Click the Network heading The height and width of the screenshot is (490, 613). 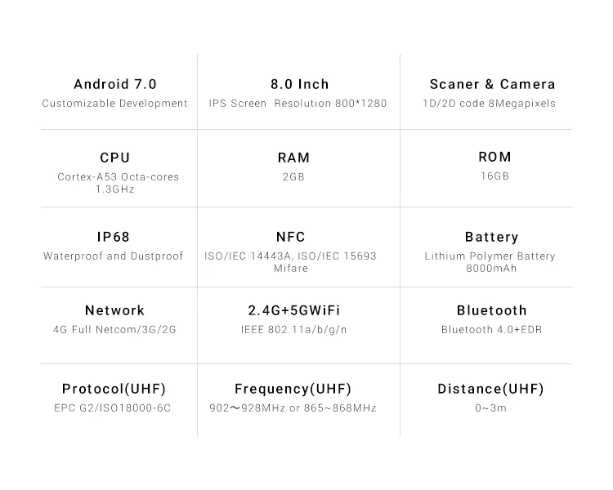(115, 310)
